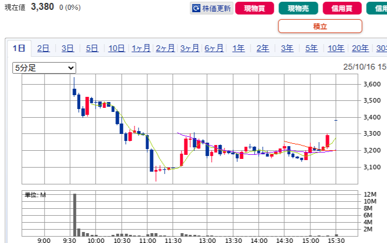Select the 10日 range tab
387x243 pixels.
117,49
